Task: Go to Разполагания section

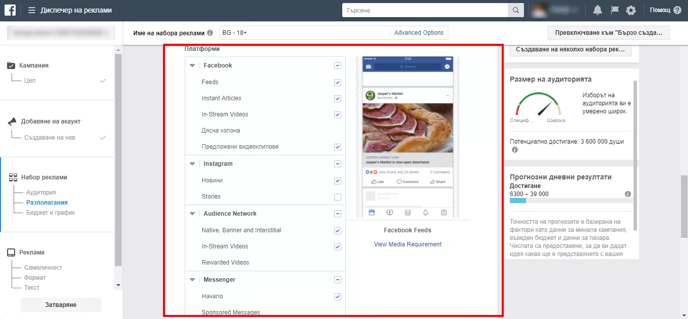Action: [x=47, y=203]
